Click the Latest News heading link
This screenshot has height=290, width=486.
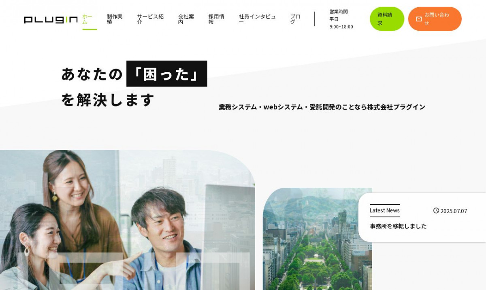point(385,210)
